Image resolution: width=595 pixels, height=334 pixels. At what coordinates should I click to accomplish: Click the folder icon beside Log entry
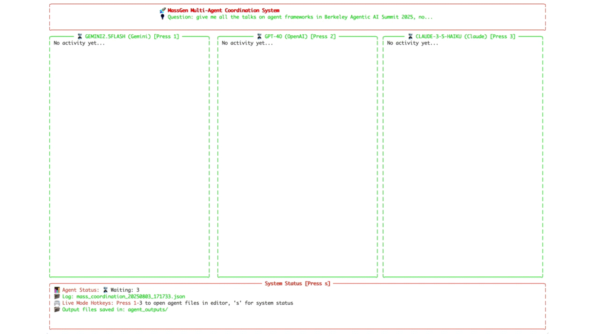(x=57, y=296)
